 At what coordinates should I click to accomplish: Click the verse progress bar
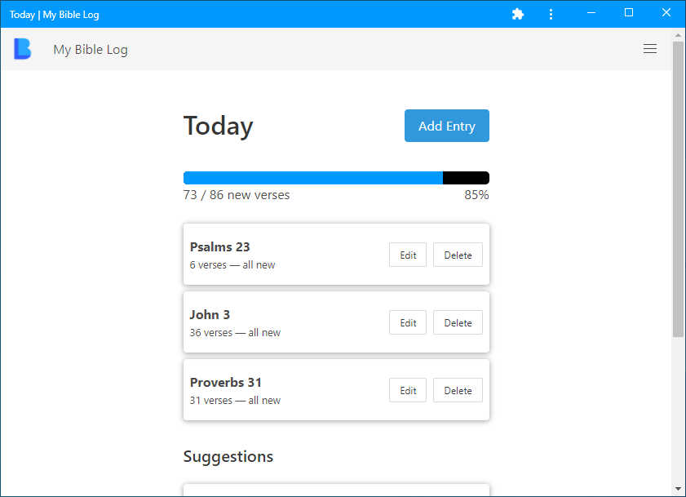coord(336,177)
